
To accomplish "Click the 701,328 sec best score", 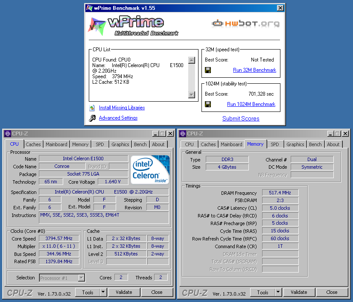I will click(261, 94).
